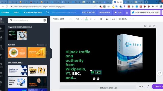Click the undo arrow in Canva header
163x91 pixels.
pos(47,12)
